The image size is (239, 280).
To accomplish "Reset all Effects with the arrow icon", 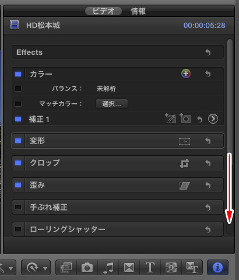I will pos(208,52).
